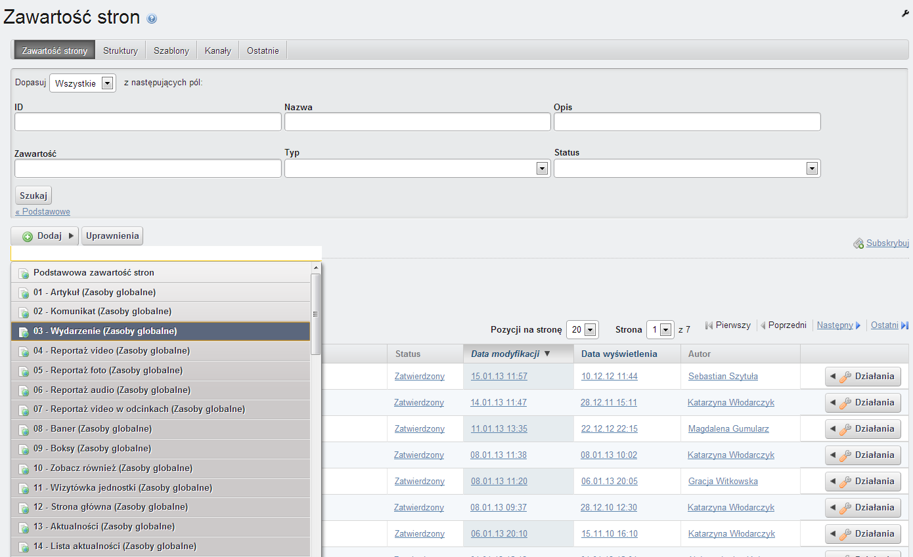Screen dimensions: 913x557
Task: Switch to the Struktury tab
Action: tap(120, 51)
